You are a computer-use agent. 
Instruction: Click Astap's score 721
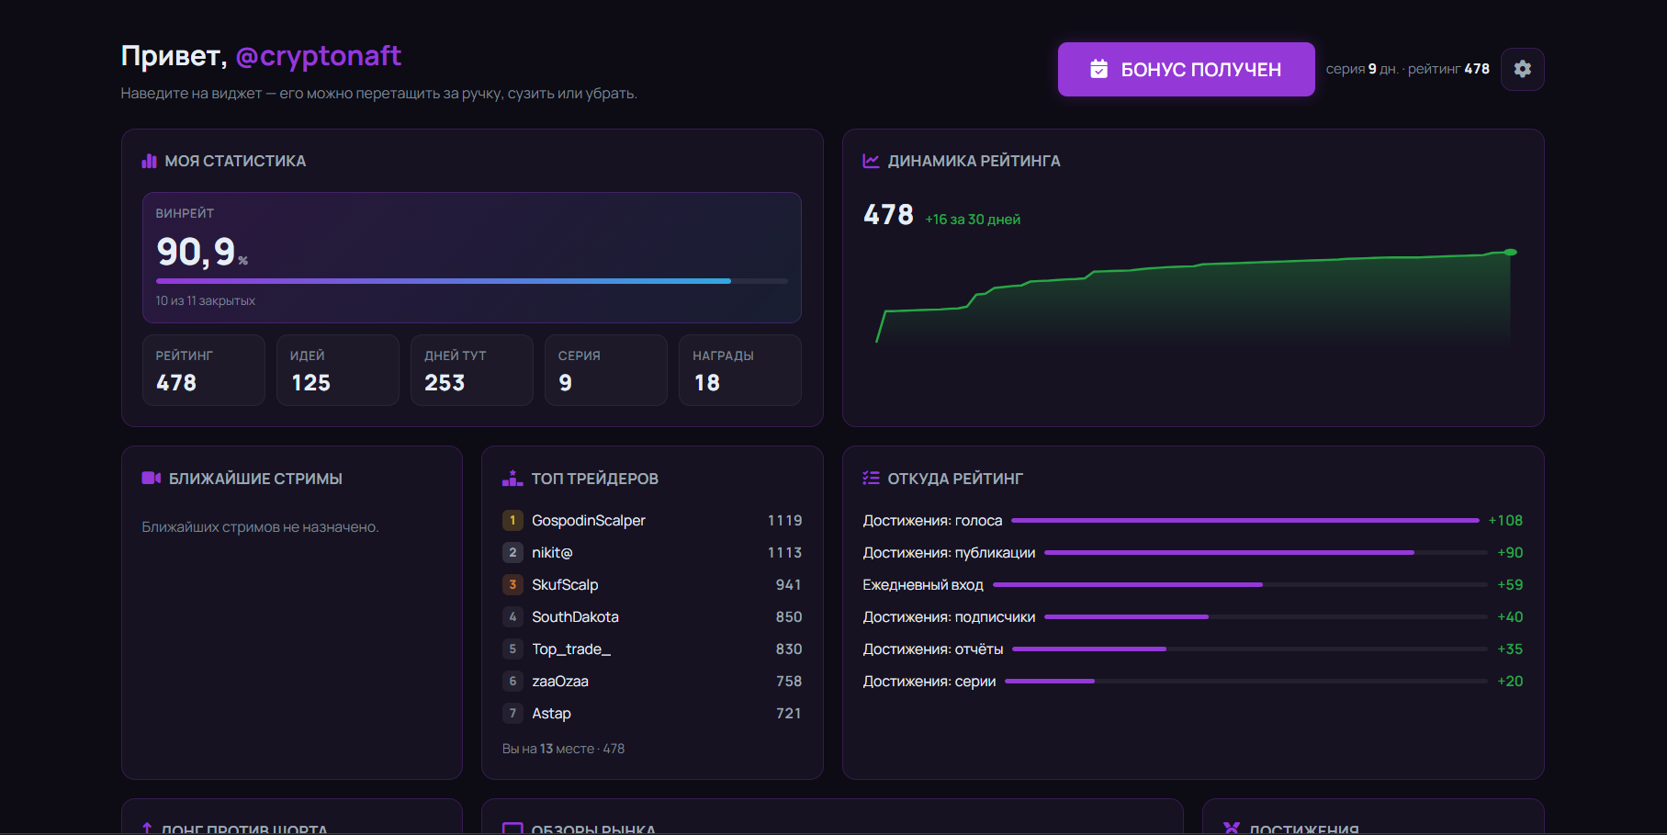788,714
